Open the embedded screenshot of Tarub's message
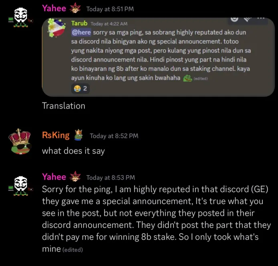The width and height of the screenshot is (278, 266). click(x=158, y=57)
